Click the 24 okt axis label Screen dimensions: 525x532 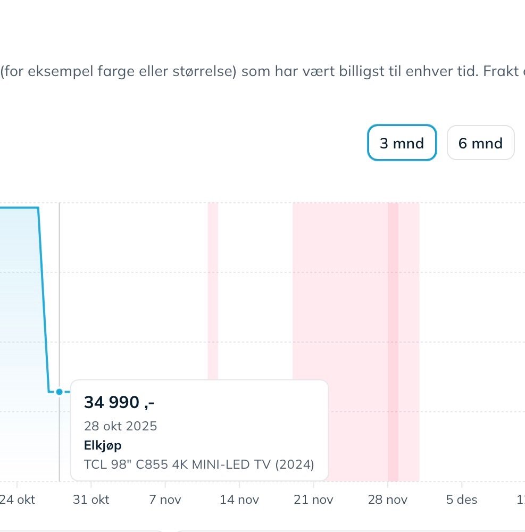18,500
